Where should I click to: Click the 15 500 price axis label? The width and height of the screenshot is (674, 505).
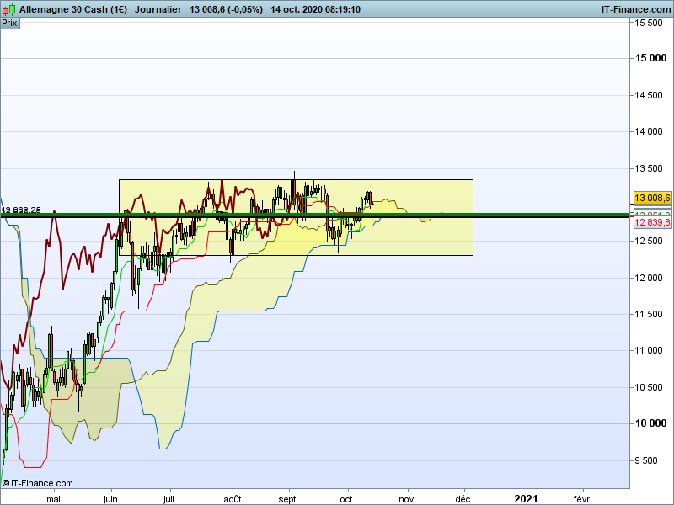[649, 24]
